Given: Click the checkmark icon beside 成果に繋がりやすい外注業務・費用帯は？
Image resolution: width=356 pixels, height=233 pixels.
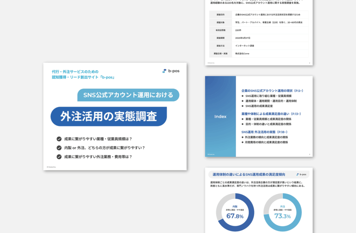Looking at the screenshot, I should pyautogui.click(x=59, y=157).
